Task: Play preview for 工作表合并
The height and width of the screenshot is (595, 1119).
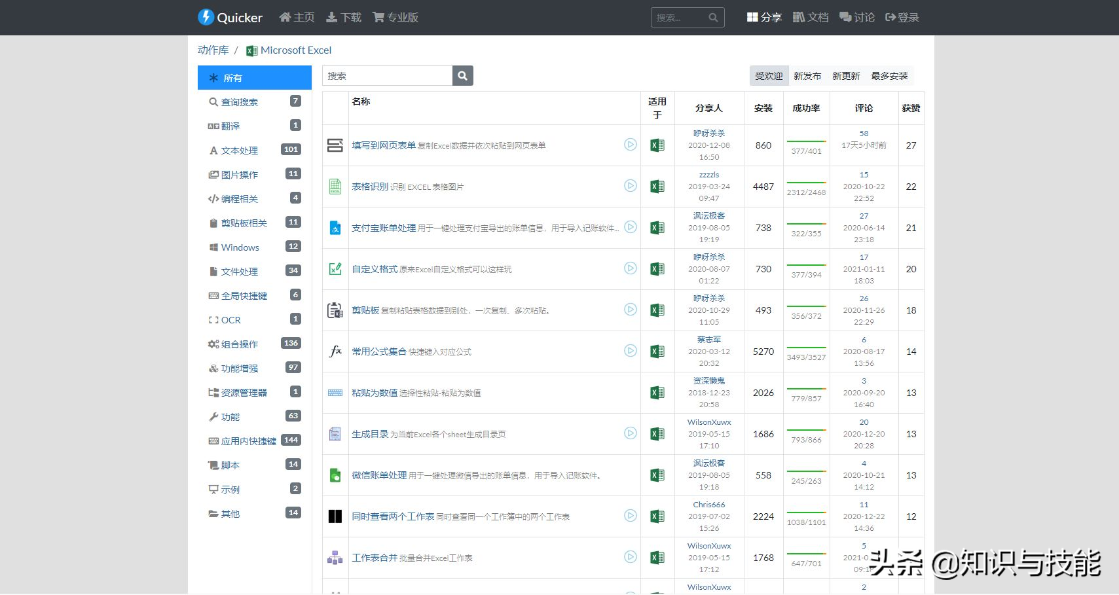Action: [x=631, y=556]
